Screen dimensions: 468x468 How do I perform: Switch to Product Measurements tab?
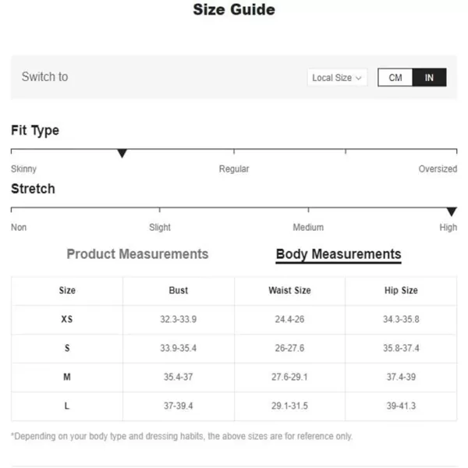[137, 254]
